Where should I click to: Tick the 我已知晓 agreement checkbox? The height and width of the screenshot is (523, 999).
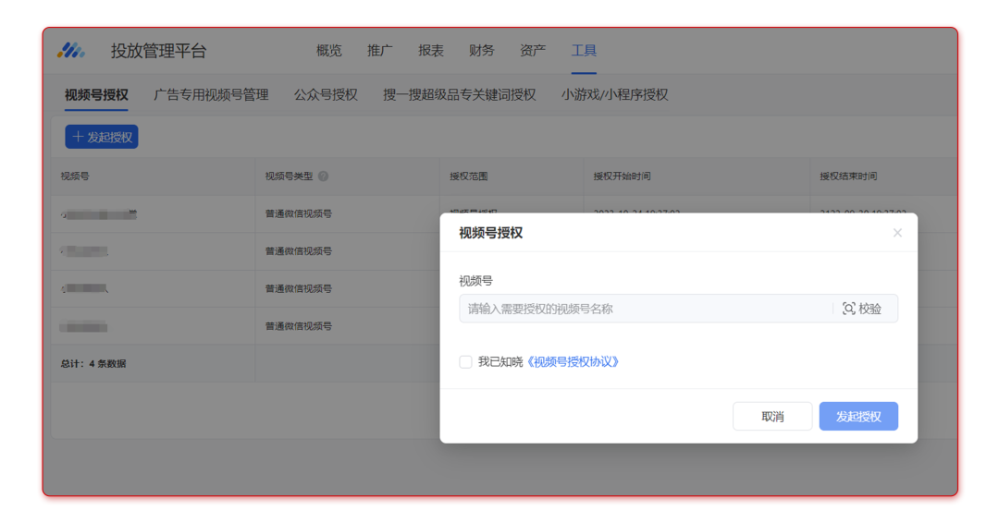(465, 362)
